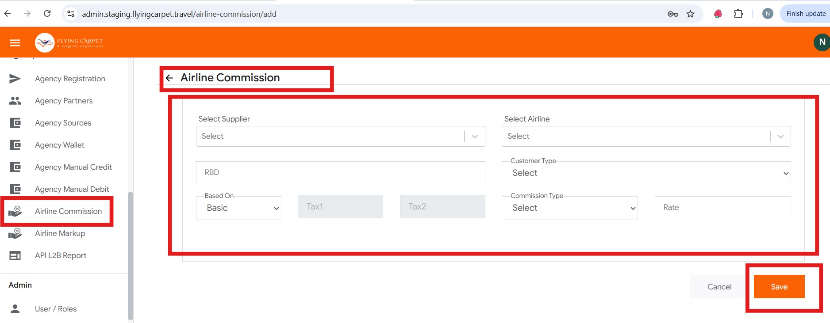Open the hamburger menu in header
Screen dimensions: 830x323
pos(15,42)
